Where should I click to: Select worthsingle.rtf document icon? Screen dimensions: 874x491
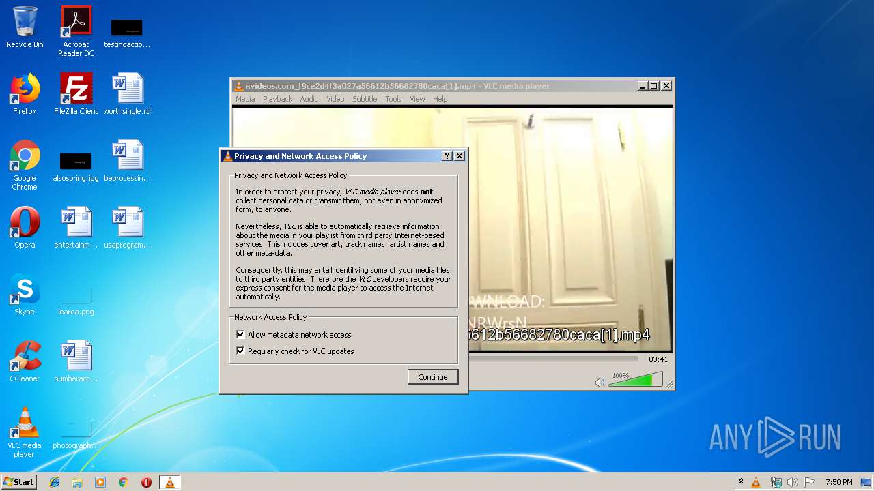point(127,94)
